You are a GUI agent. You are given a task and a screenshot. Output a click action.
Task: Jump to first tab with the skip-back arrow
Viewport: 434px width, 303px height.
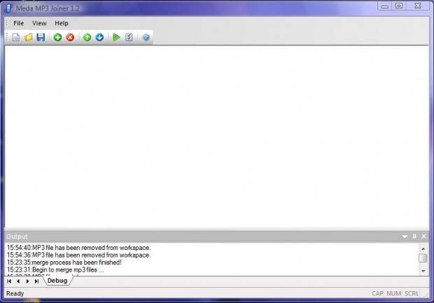[9, 281]
